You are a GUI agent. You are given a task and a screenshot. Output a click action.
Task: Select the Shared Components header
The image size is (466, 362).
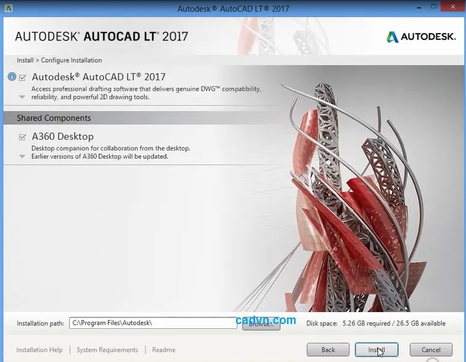[141, 118]
